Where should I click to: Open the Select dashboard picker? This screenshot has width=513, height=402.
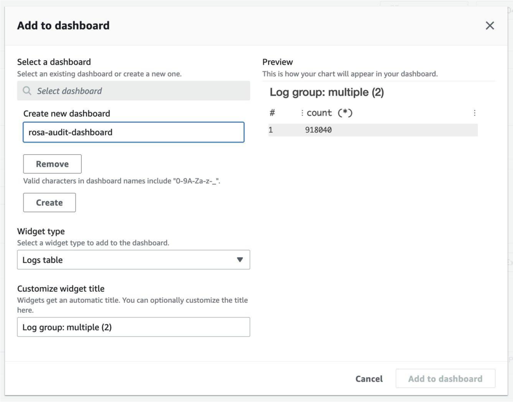(133, 91)
